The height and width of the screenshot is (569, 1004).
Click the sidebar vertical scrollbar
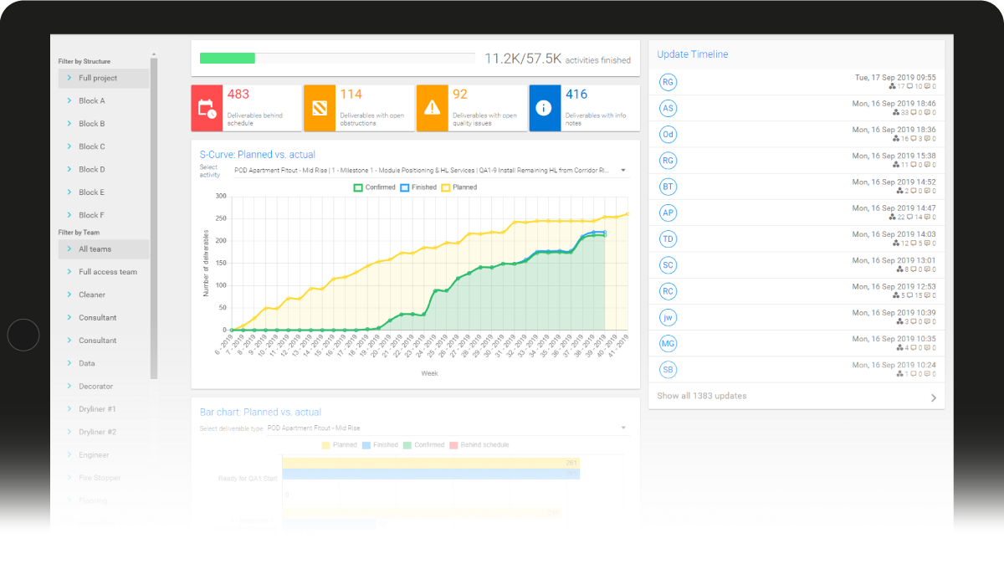154,218
